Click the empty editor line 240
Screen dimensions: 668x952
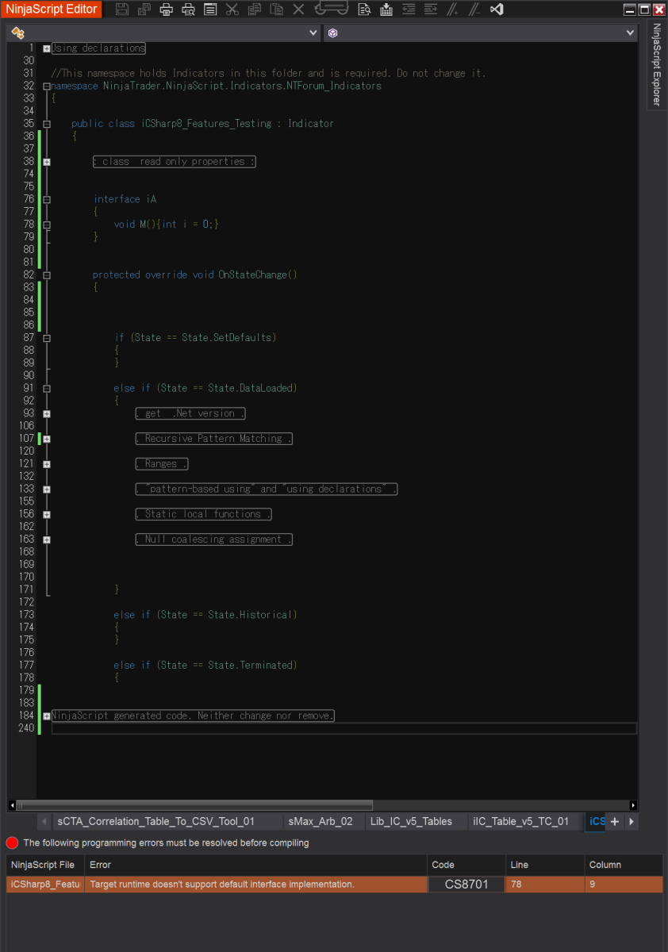[x=344, y=728]
